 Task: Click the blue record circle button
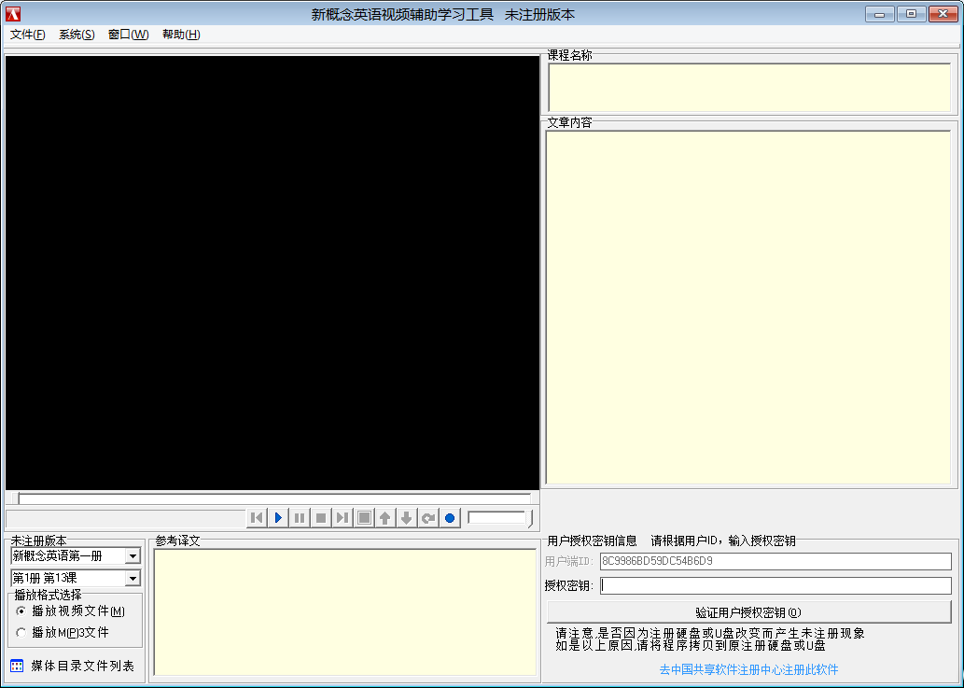tap(450, 518)
